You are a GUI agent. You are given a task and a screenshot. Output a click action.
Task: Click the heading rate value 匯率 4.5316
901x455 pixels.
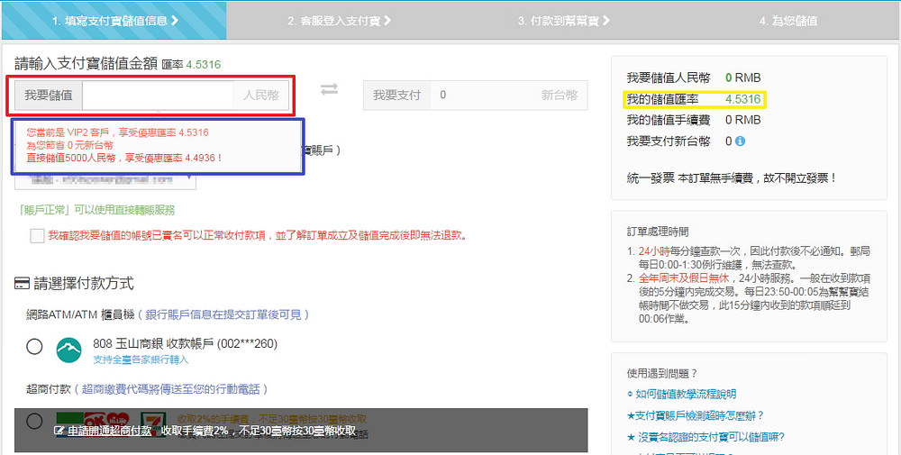click(190, 64)
